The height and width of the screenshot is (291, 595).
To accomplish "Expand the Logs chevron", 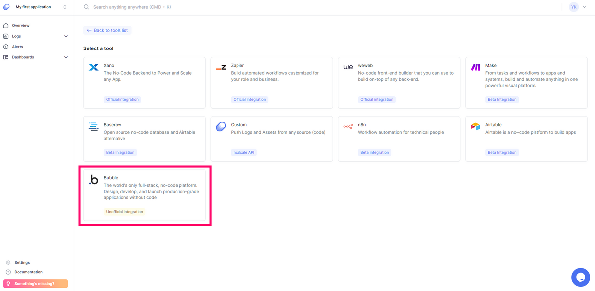I will coord(66,36).
